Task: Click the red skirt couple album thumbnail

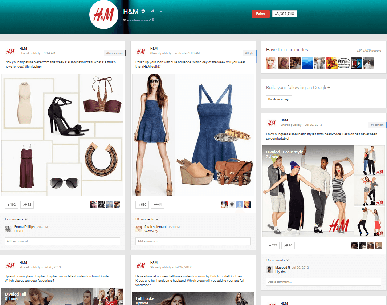Action: point(370,222)
